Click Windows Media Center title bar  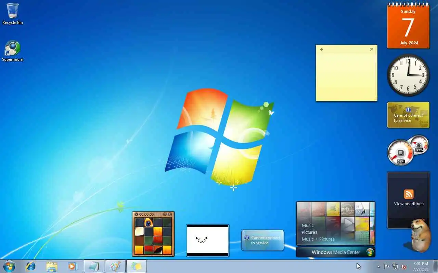pyautogui.click(x=336, y=252)
